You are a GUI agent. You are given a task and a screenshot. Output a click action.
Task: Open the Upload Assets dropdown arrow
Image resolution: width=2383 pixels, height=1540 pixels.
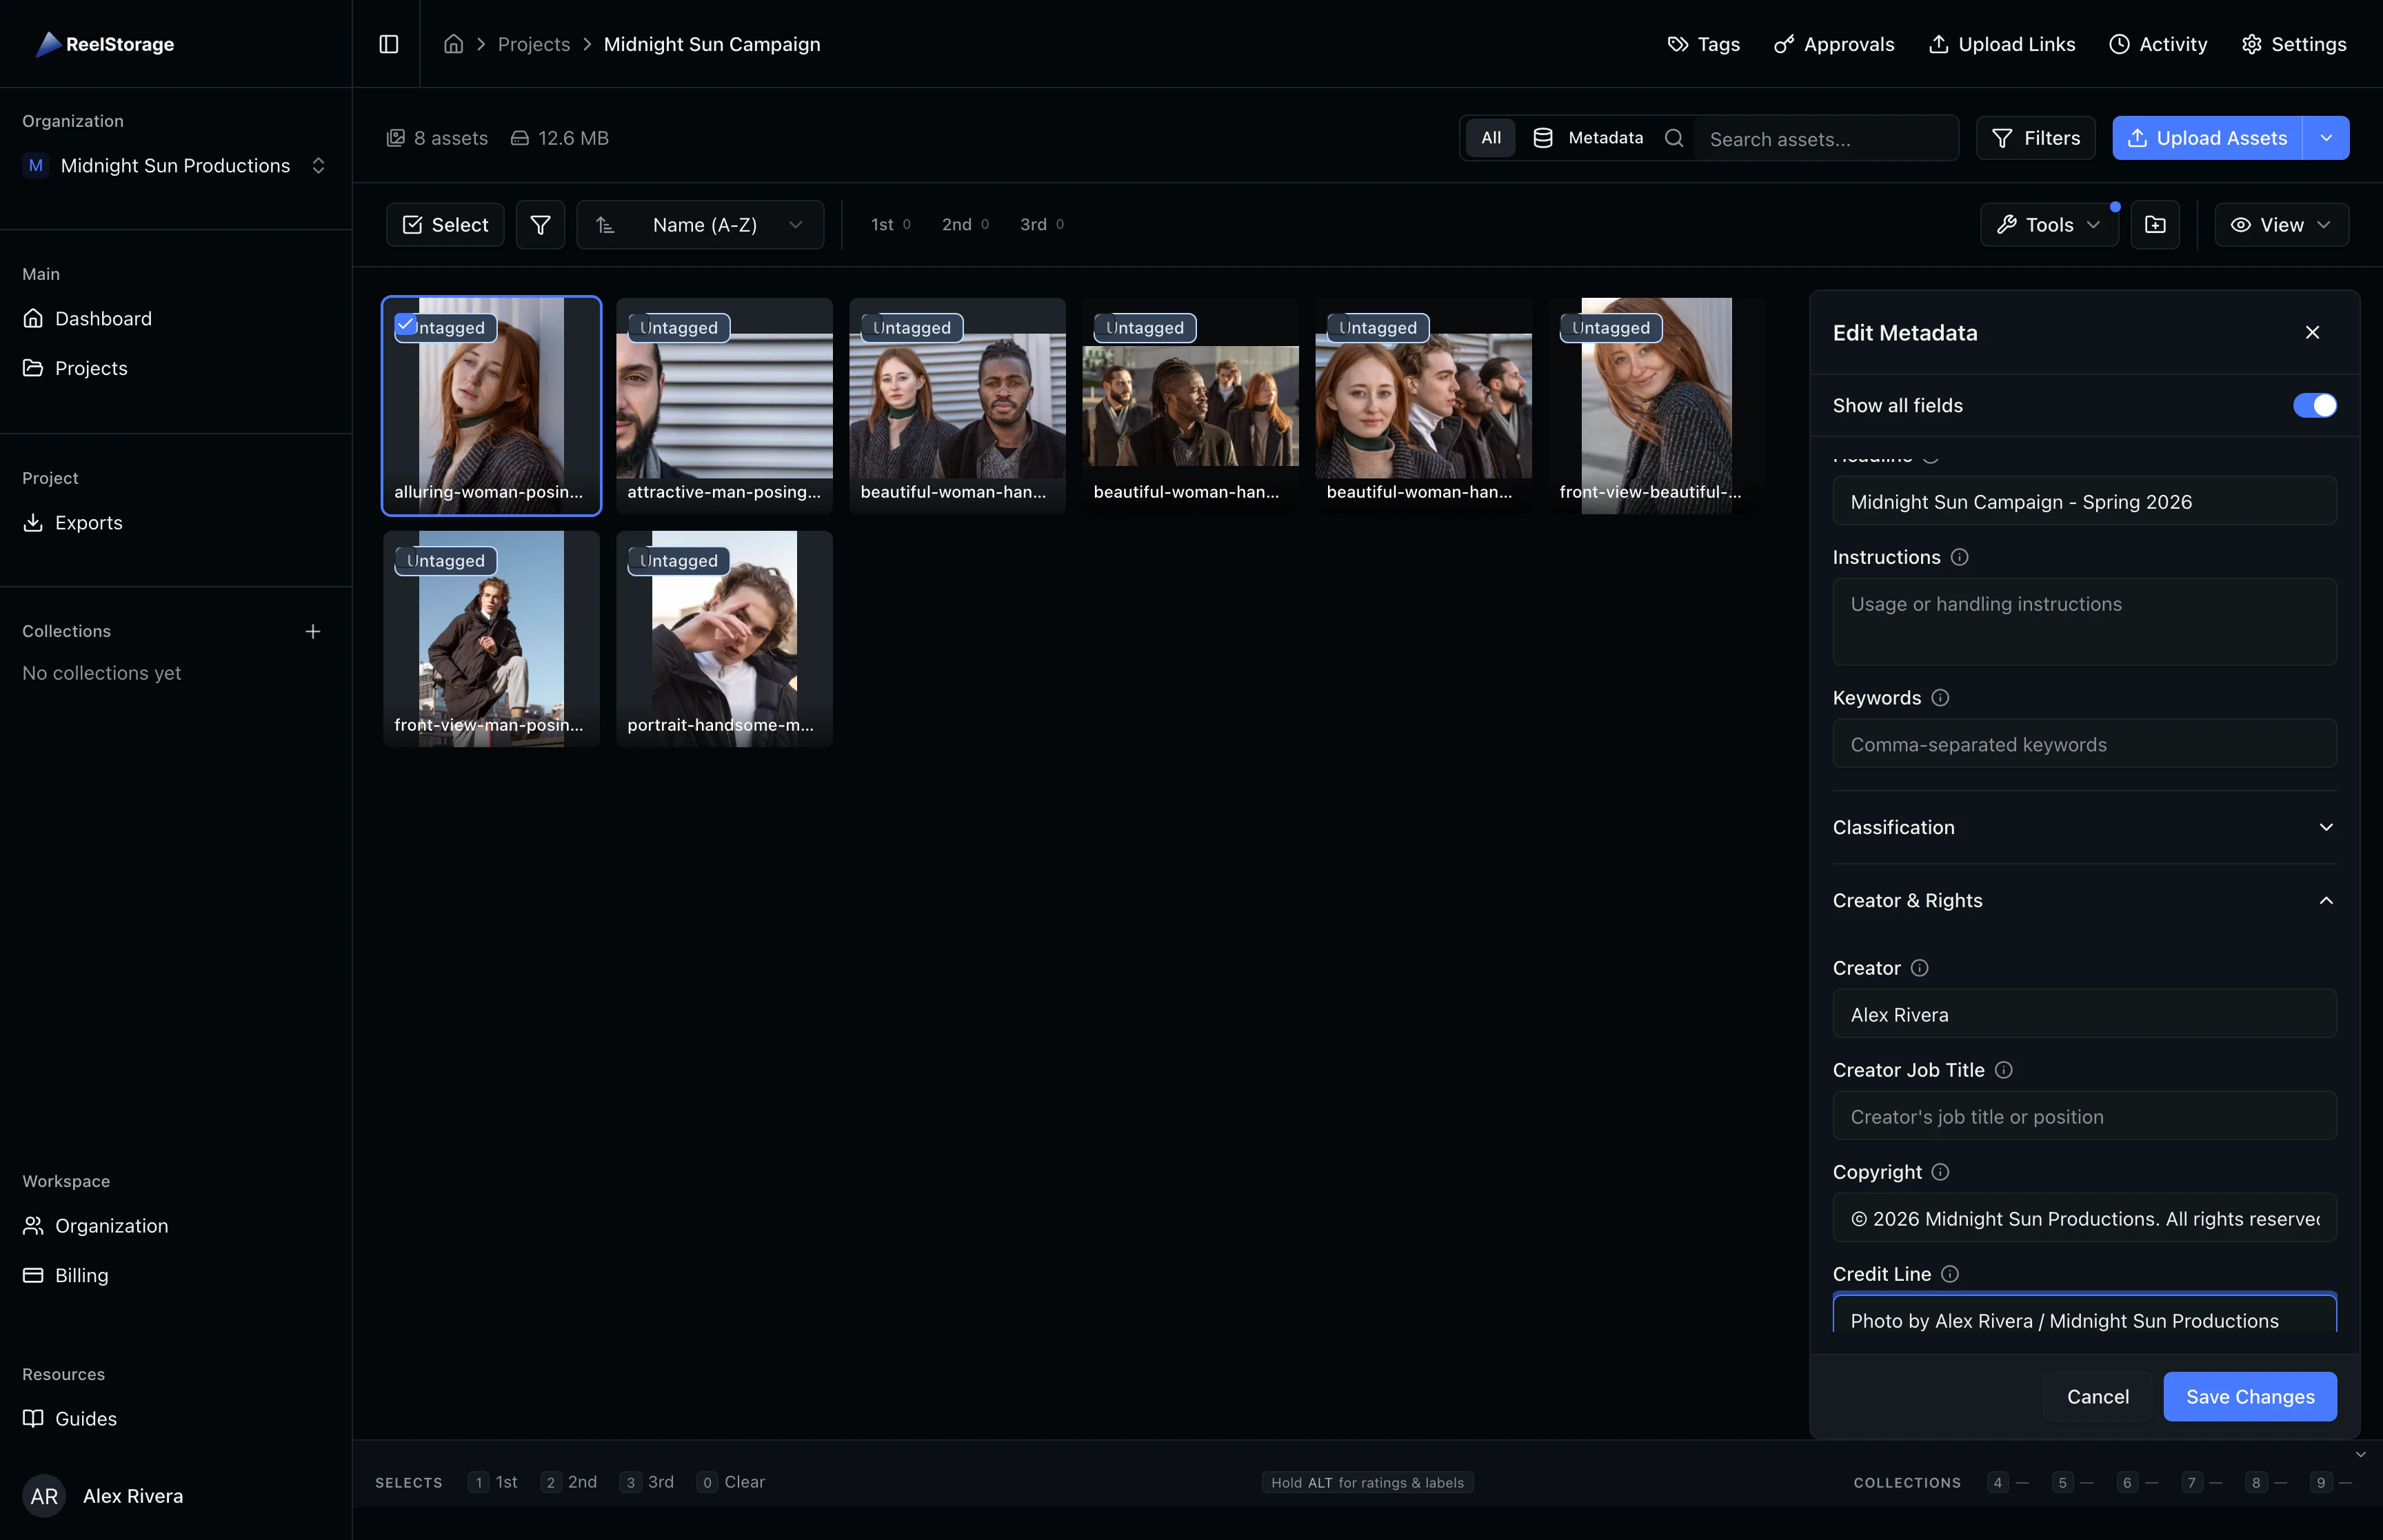click(x=2327, y=137)
